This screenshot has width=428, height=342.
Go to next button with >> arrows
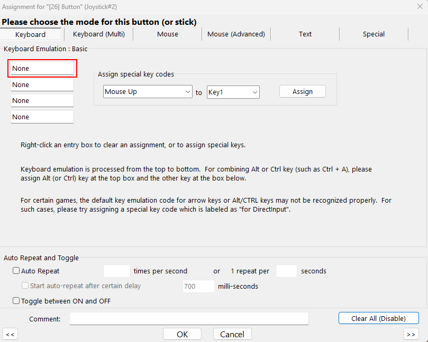(x=411, y=334)
